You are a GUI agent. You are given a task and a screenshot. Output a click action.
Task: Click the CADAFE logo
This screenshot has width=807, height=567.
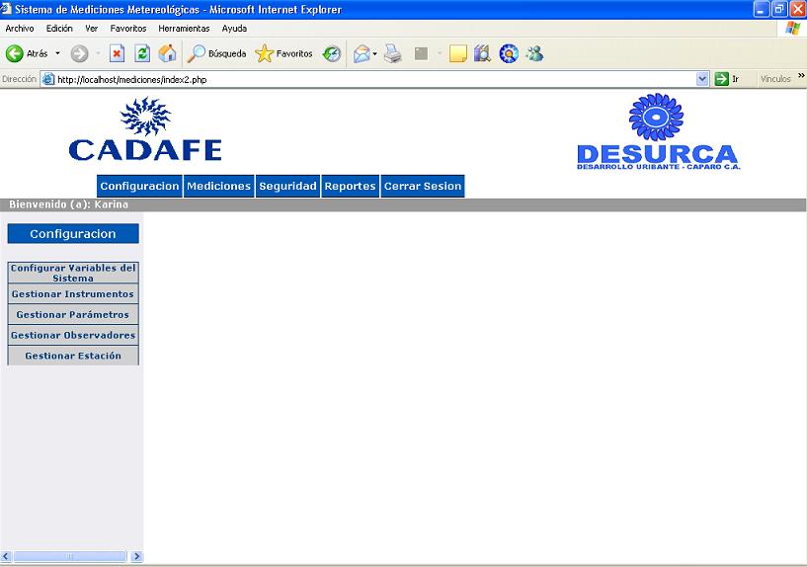point(145,128)
